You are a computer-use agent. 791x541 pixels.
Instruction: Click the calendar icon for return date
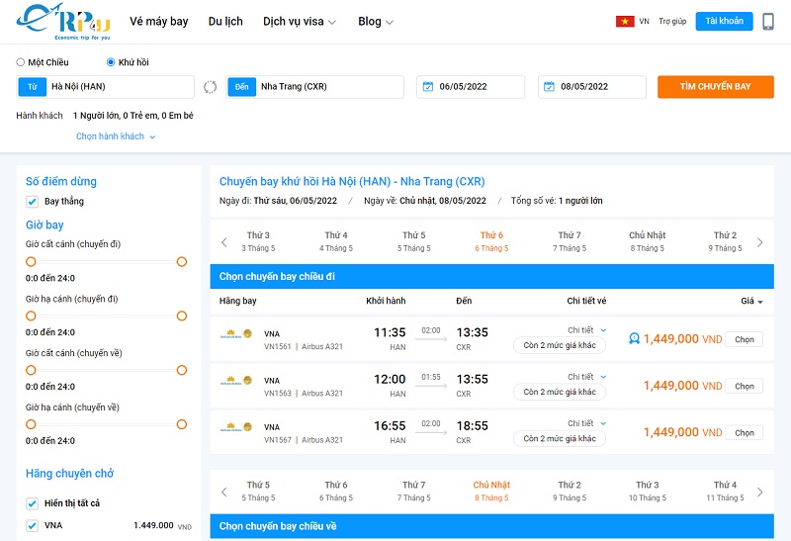point(549,87)
